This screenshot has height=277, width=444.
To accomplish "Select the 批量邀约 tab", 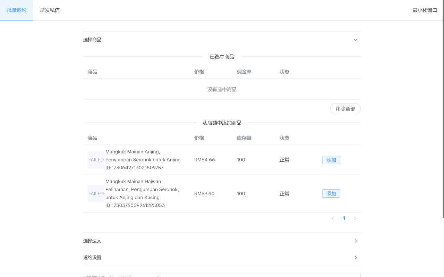I will click(16, 10).
